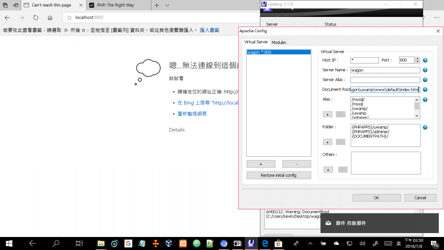Add an Others entry with plus button

pos(328,170)
